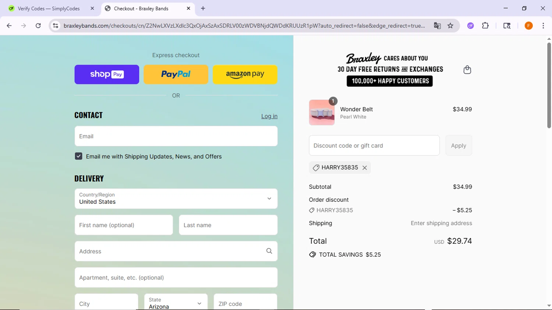Screen dimensions: 552x310
Task: Open the shopping bag cart icon
Action: 467,70
